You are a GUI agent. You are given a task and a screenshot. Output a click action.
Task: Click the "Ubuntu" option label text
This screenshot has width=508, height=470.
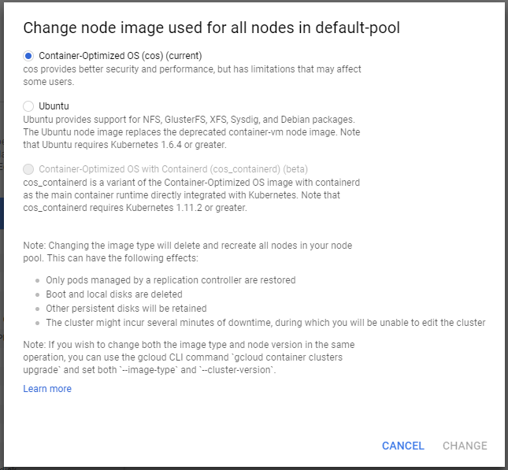(54, 105)
